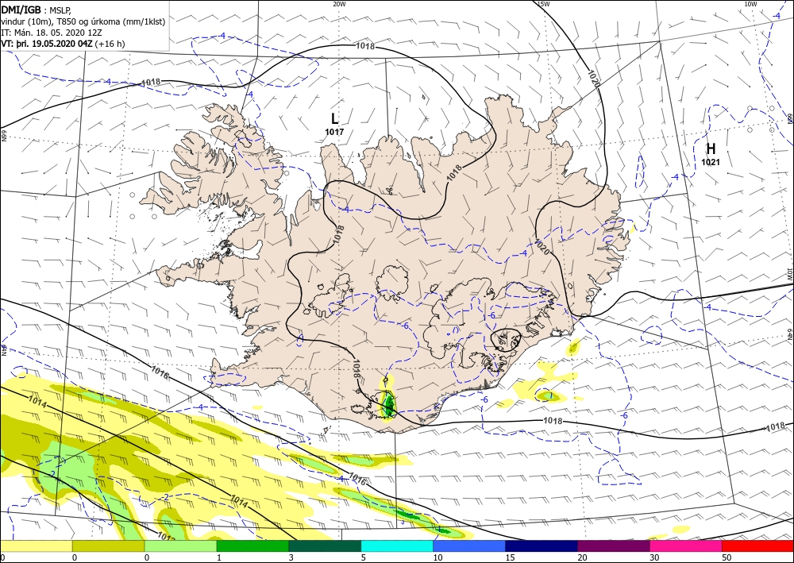Screen dimensions: 794x563
Task: Click legend scale value '30'
Action: point(654,557)
